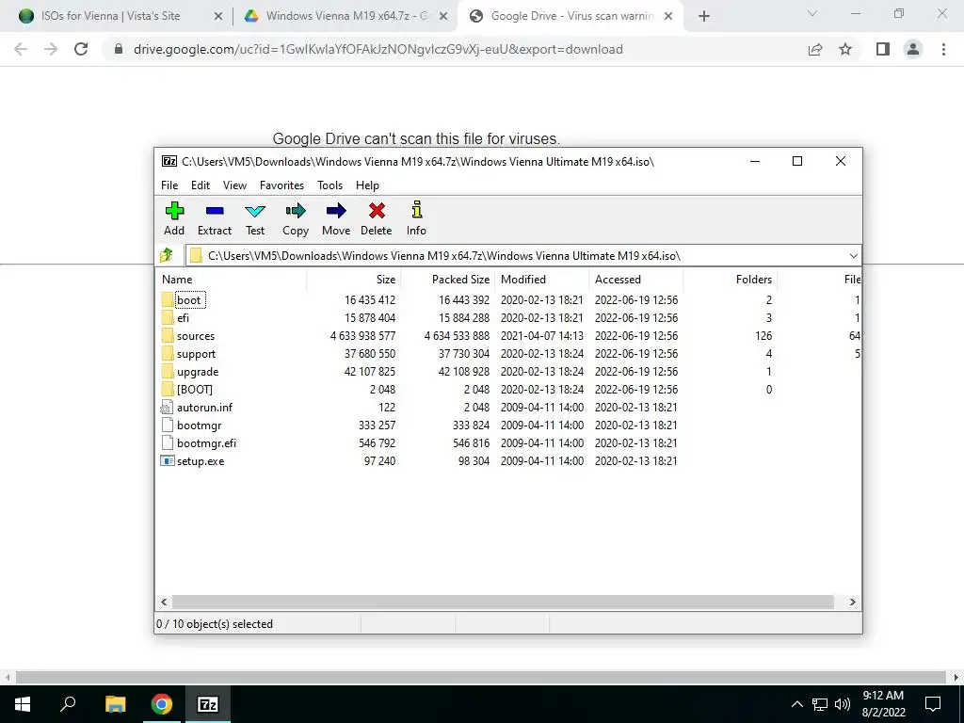964x723 pixels.
Task: Select the boot folder icon
Action: point(168,300)
